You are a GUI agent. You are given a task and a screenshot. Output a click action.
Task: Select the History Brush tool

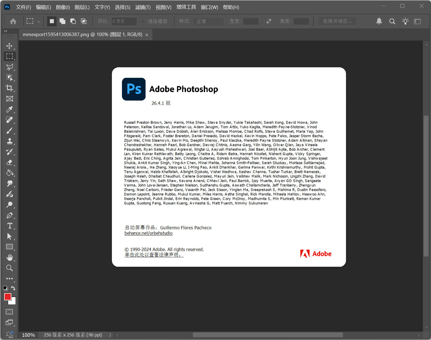coord(10,152)
